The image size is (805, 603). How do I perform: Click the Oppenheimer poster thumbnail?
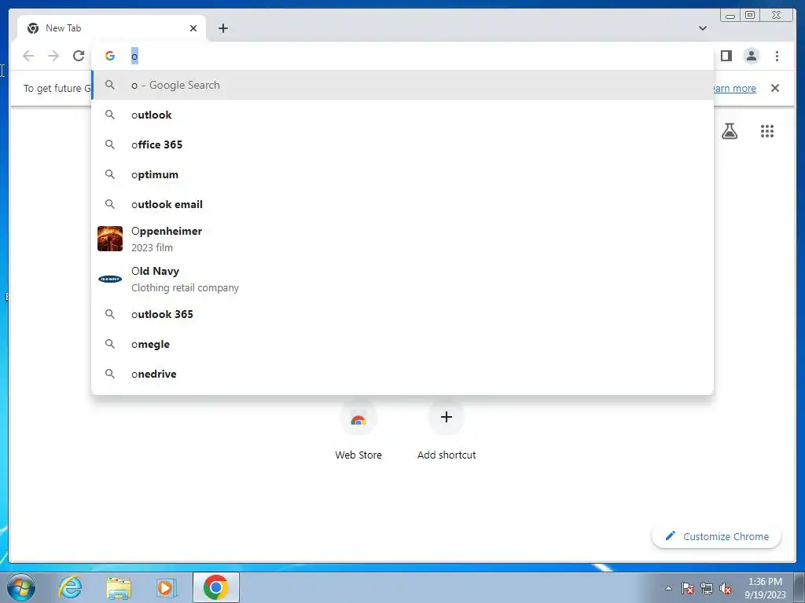click(x=110, y=239)
